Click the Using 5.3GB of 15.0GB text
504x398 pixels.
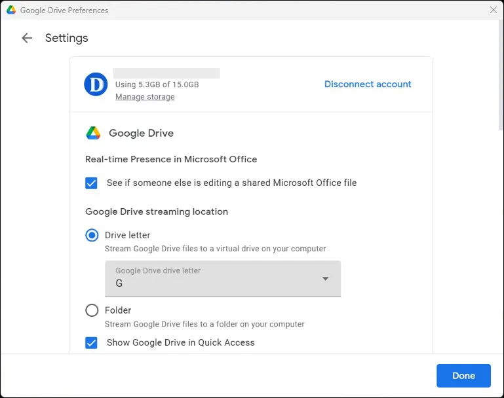pyautogui.click(x=157, y=84)
